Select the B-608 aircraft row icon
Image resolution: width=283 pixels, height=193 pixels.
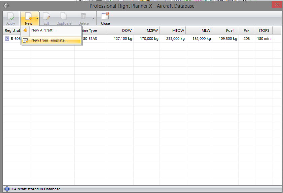(x=7, y=39)
